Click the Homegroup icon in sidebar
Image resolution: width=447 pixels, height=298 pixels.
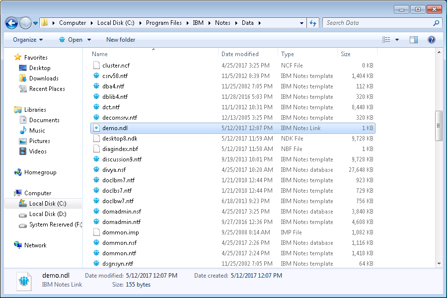(18, 172)
